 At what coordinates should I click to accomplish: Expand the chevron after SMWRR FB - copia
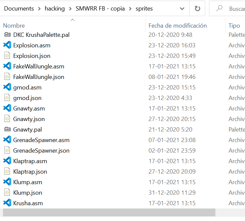pyautogui.click(x=130, y=9)
